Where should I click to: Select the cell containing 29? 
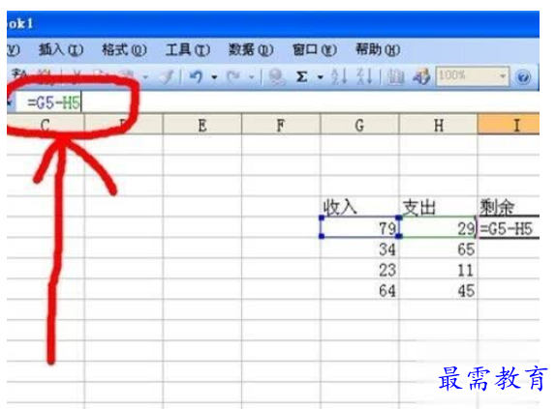coord(438,227)
